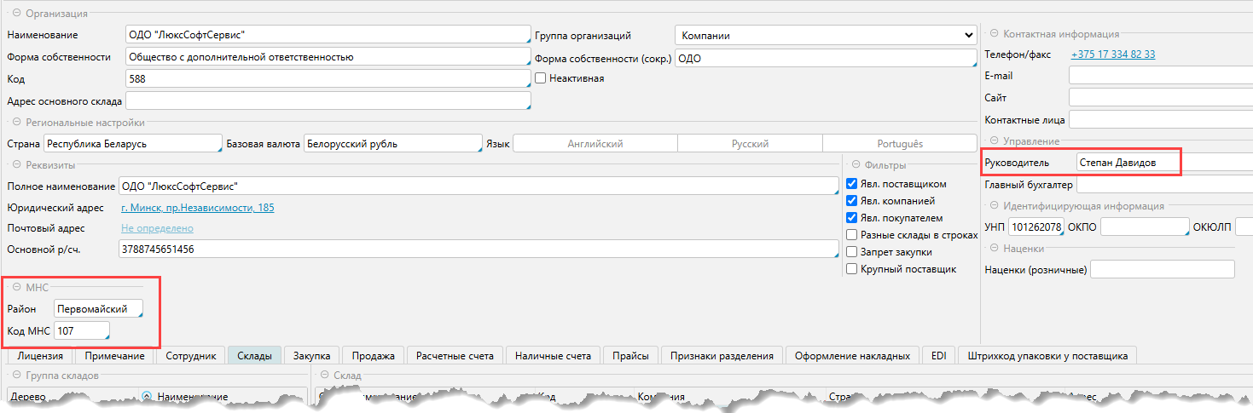Collapse the Организация section icon
Viewport: 1253px width, 413px height.
click(x=16, y=14)
